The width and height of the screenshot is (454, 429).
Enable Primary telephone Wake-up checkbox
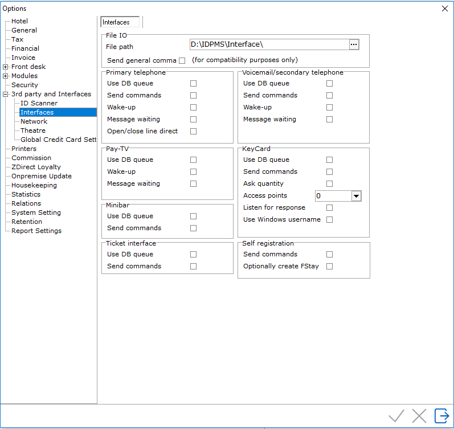pos(193,108)
